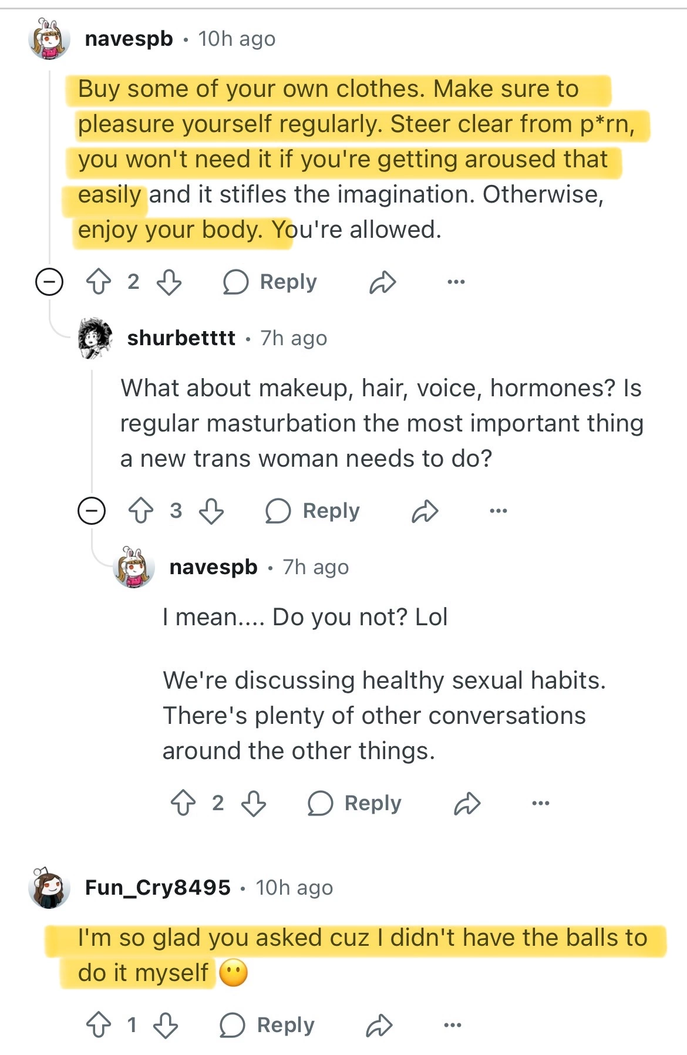Open more options on Fun_Cry8495's comment
This screenshot has width=687, height=1055.
pos(452,1026)
